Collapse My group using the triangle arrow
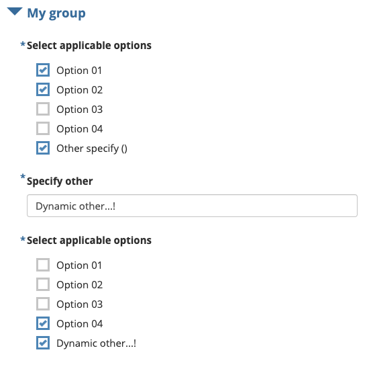 [15, 11]
